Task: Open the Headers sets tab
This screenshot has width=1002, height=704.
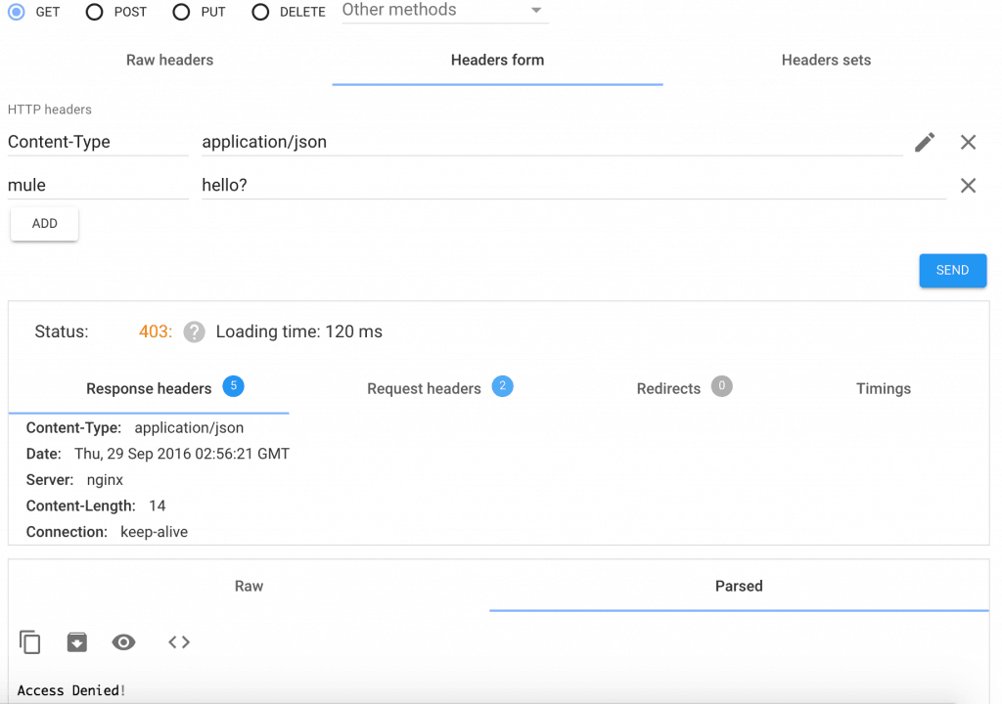Action: [825, 60]
